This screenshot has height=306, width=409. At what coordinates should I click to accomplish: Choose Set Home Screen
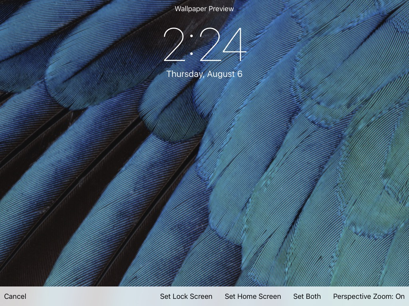253,296
